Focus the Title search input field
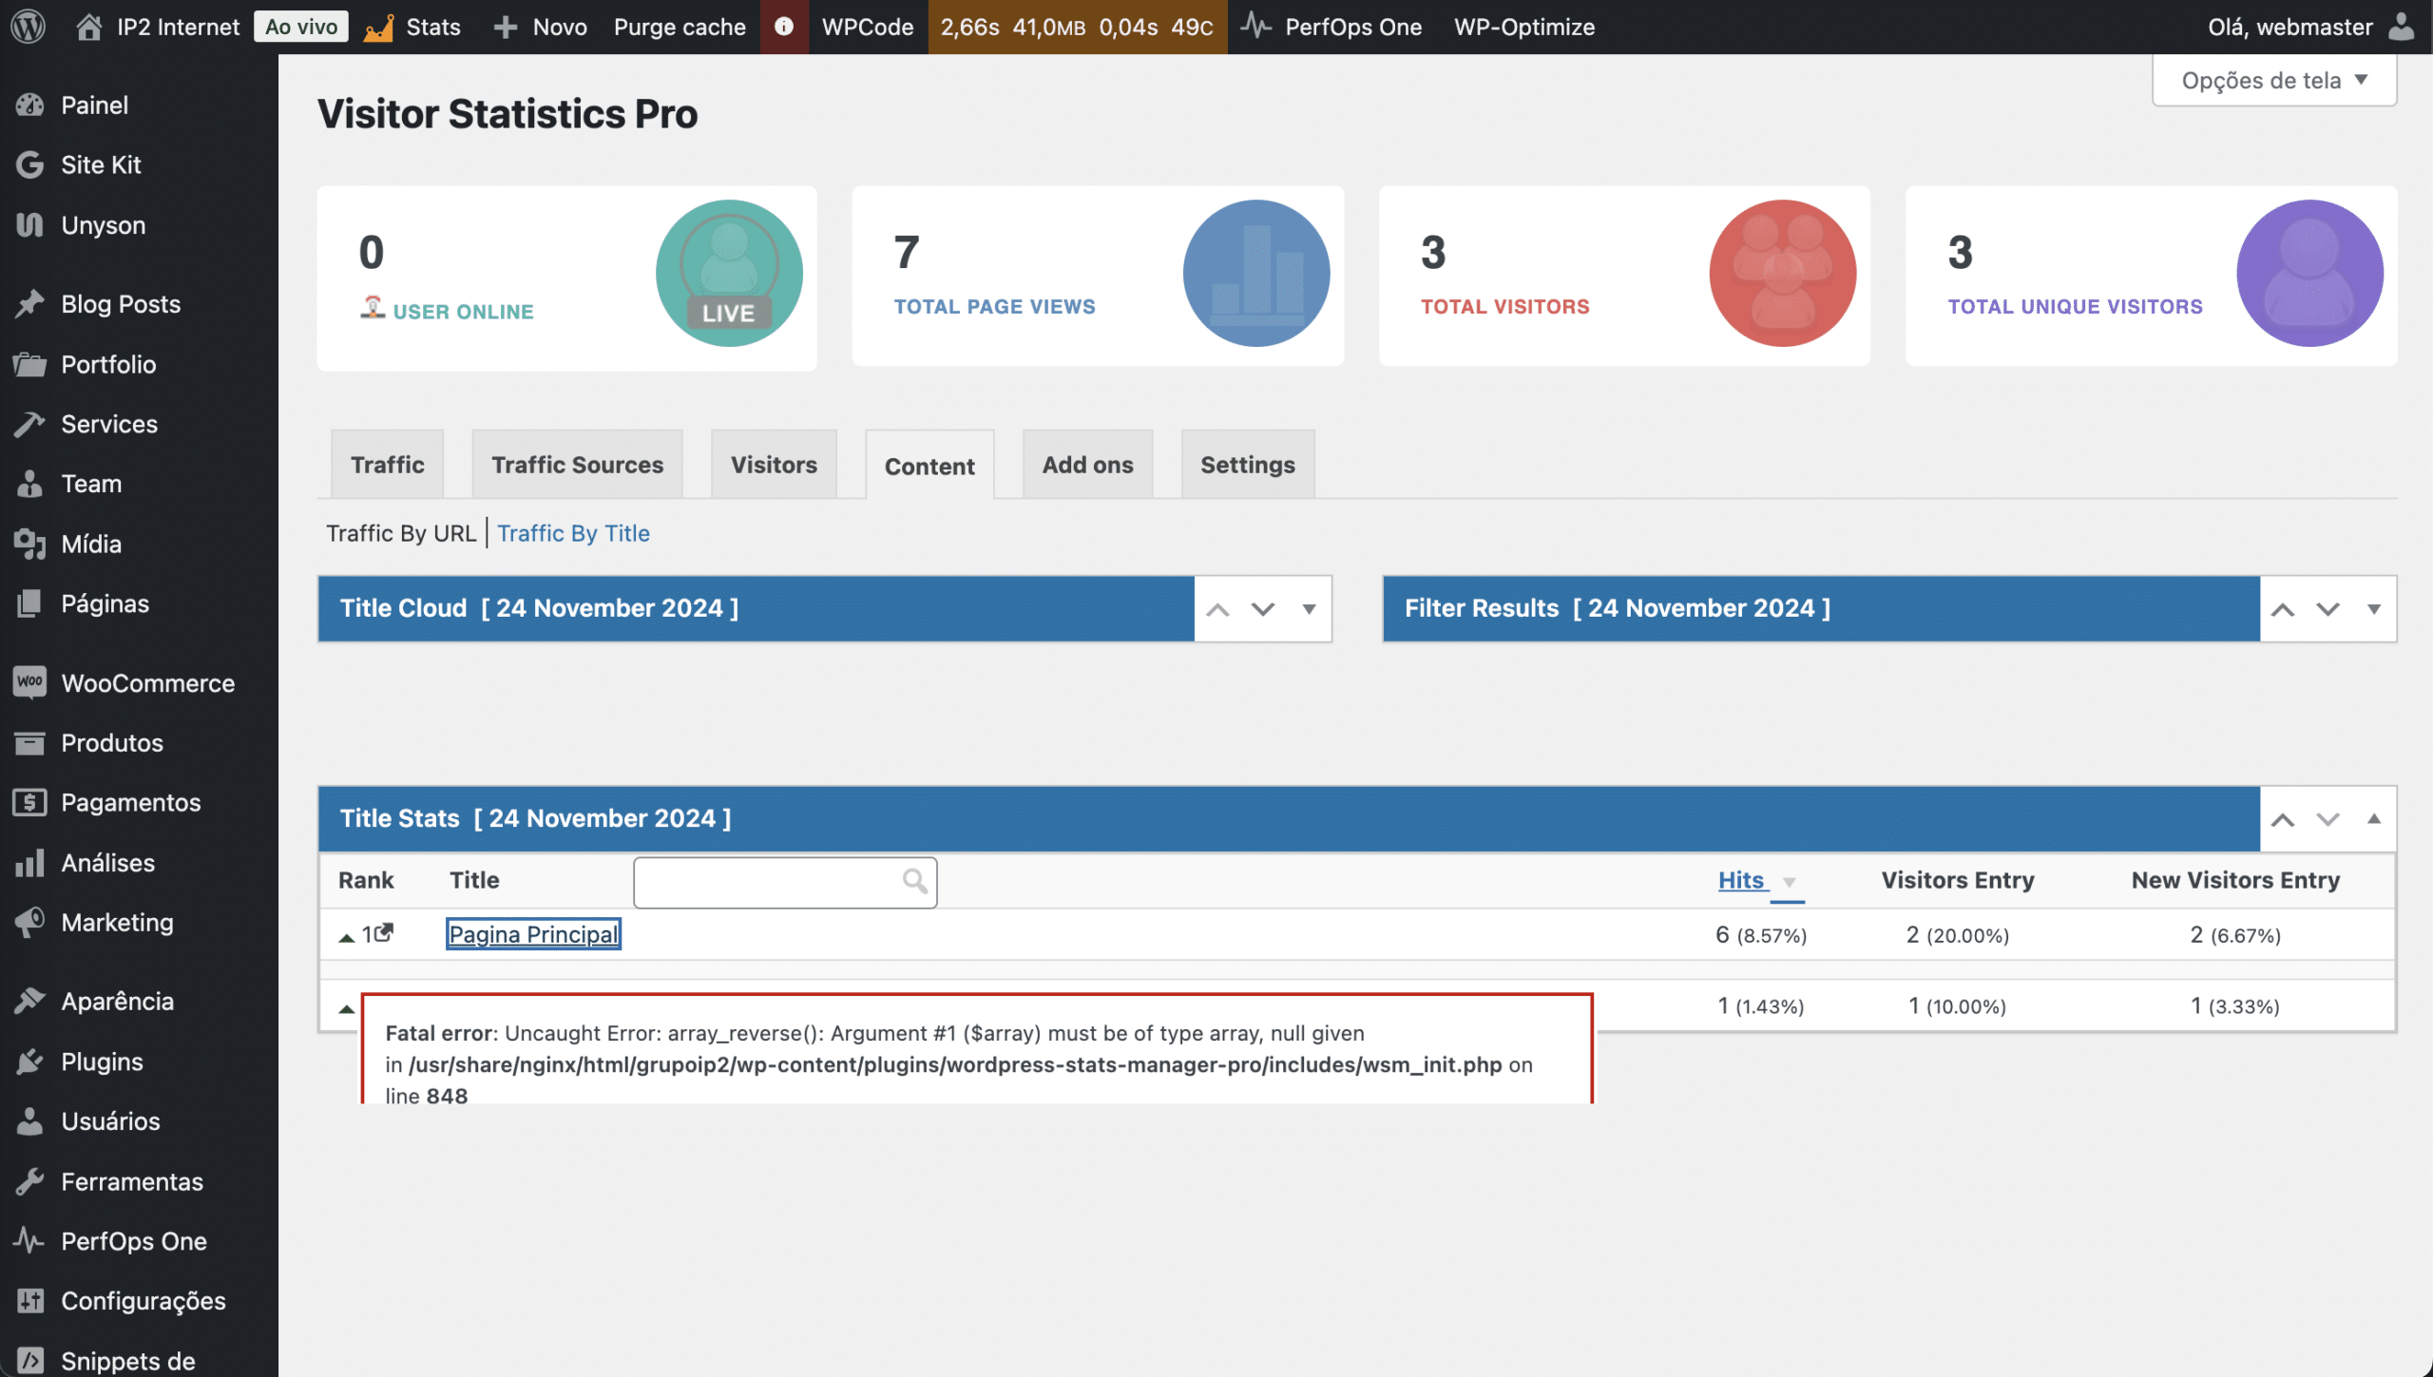Image resolution: width=2433 pixels, height=1377 pixels. tap(785, 882)
